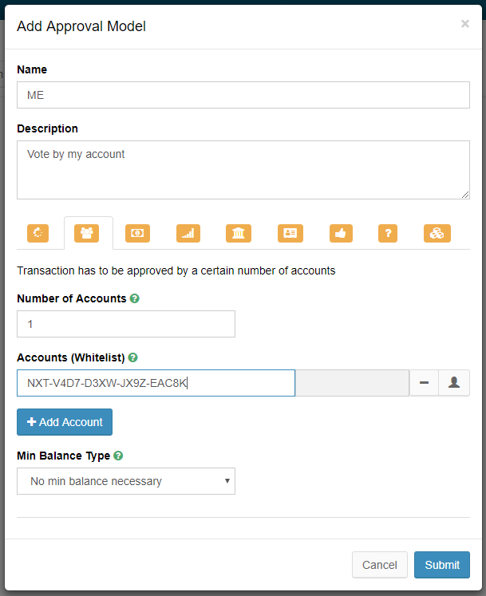Switch to the ID card tab
The width and height of the screenshot is (486, 596).
[290, 233]
